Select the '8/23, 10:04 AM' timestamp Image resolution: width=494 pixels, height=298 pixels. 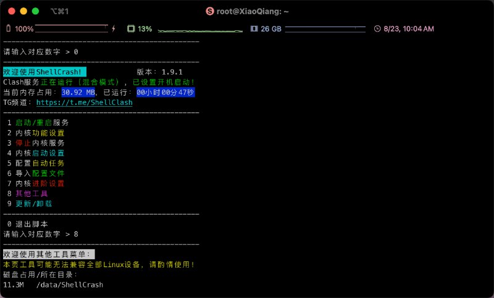409,29
